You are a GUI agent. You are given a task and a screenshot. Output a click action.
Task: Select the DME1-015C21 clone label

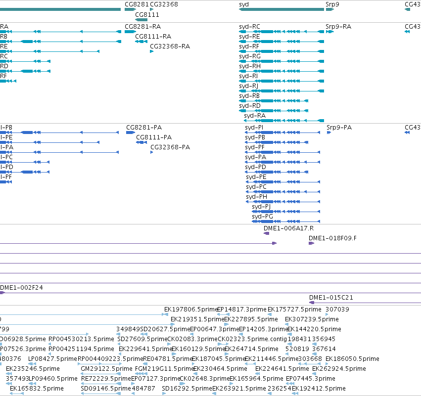[331, 298]
